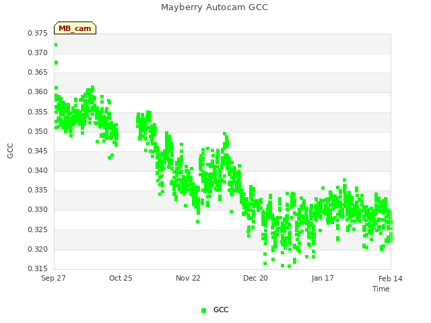Click the 0.335 y-axis value
Screen dimensions: 431x323
tap(38, 190)
